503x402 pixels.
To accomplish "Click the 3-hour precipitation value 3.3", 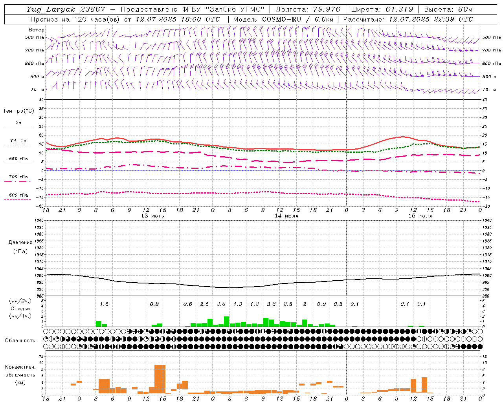I will [x=271, y=304].
